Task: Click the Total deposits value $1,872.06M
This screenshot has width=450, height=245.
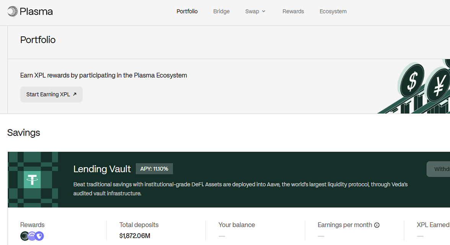Action: [x=135, y=236]
